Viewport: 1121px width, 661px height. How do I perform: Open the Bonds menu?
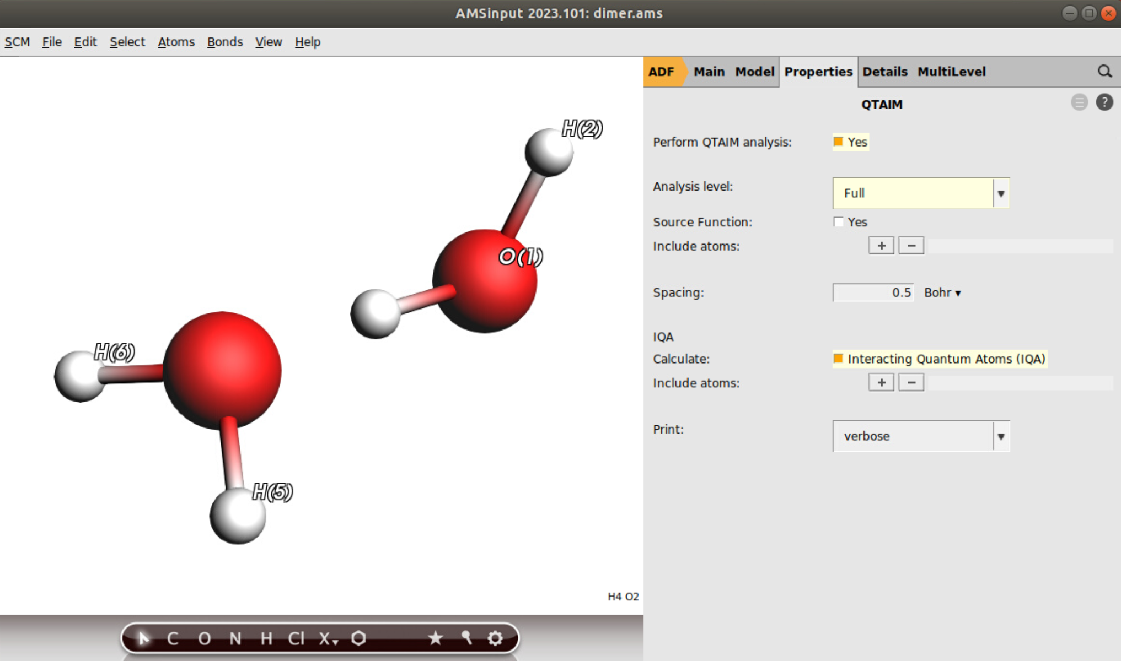[x=224, y=42]
